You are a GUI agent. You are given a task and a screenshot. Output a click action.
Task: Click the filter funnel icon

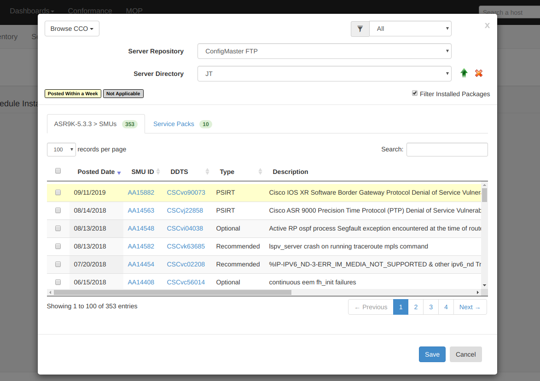tap(360, 29)
